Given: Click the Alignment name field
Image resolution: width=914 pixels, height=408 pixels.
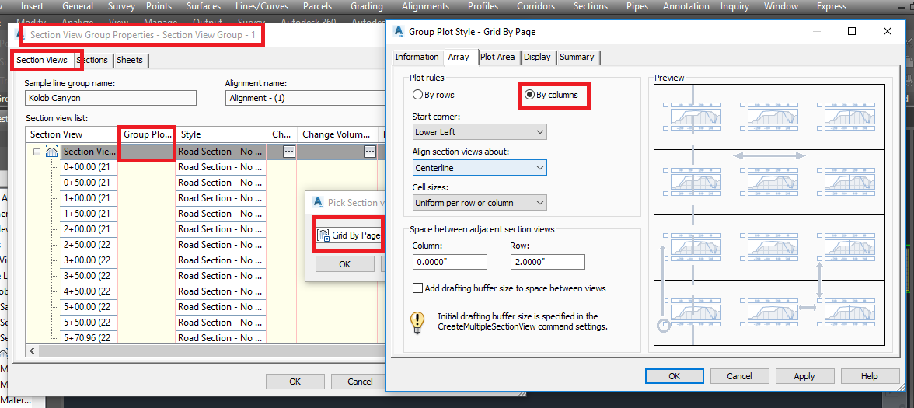Looking at the screenshot, I should [x=305, y=98].
